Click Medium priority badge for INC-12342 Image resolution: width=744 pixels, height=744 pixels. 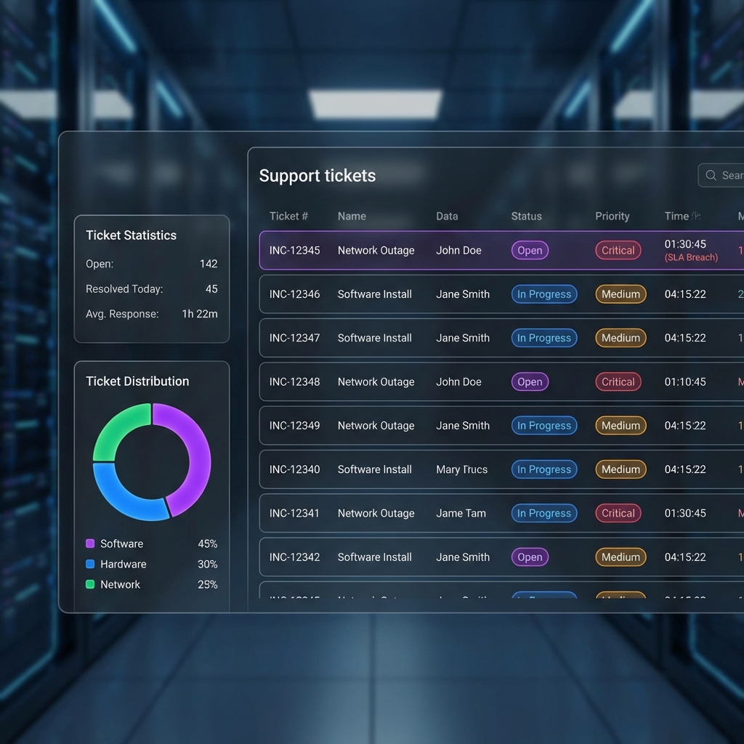click(x=620, y=557)
